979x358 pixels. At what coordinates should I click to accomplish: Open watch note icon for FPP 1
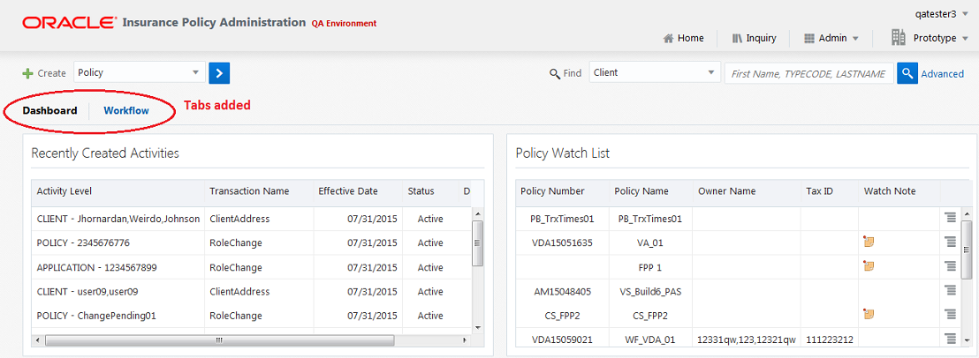tap(869, 265)
